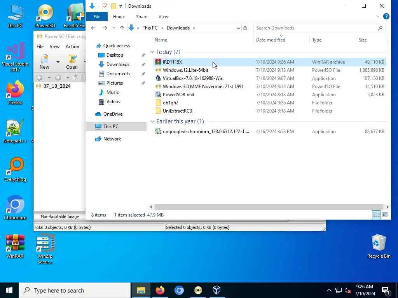The image size is (398, 298).
Task: Expand the ribbon chevron
Action: point(378,16)
